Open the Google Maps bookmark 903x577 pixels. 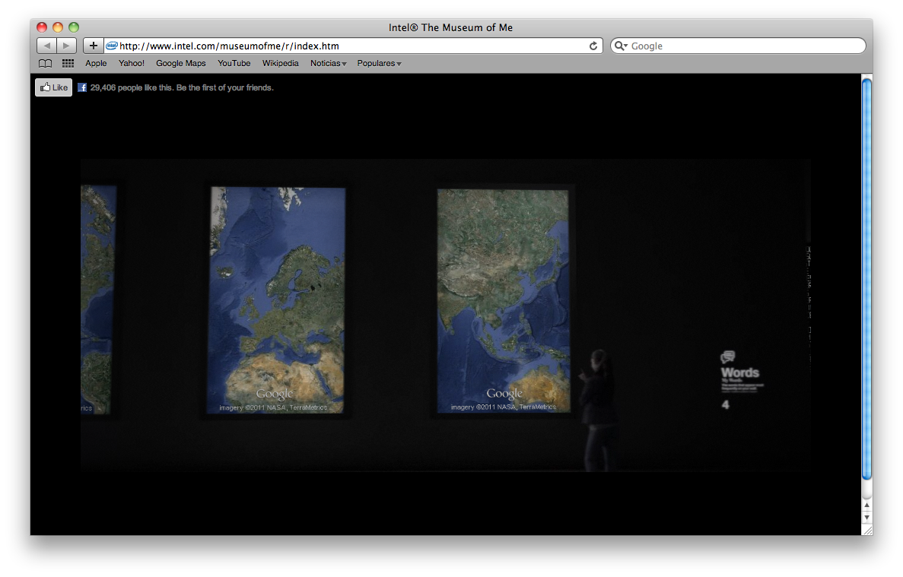pos(180,64)
